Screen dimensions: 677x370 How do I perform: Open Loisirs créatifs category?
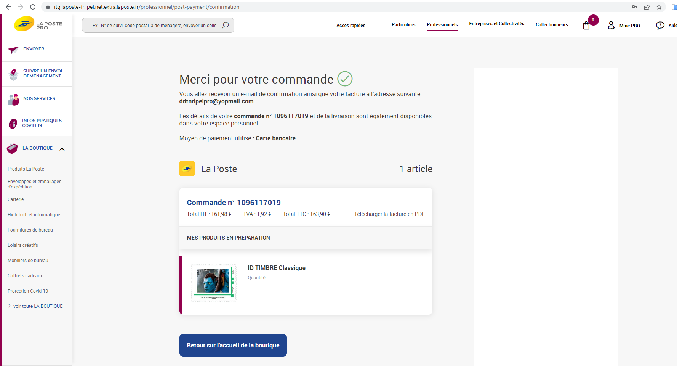[23, 245]
